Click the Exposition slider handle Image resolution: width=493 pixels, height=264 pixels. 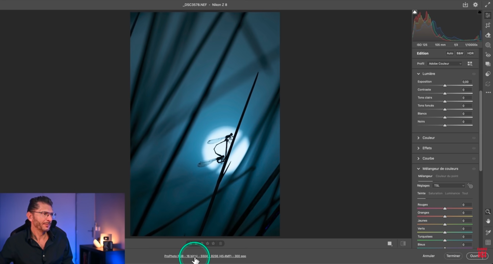(445, 85)
